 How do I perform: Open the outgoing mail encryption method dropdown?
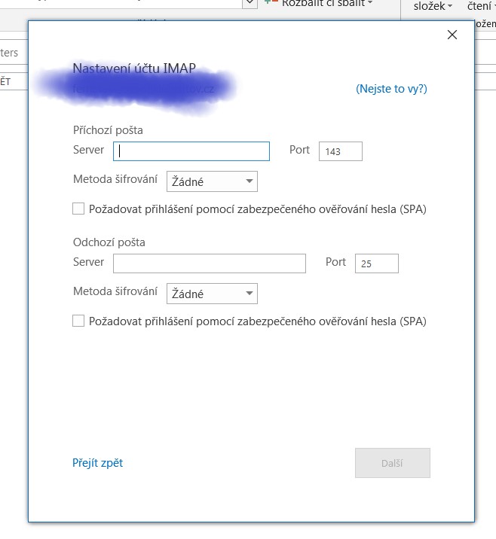[x=211, y=294]
